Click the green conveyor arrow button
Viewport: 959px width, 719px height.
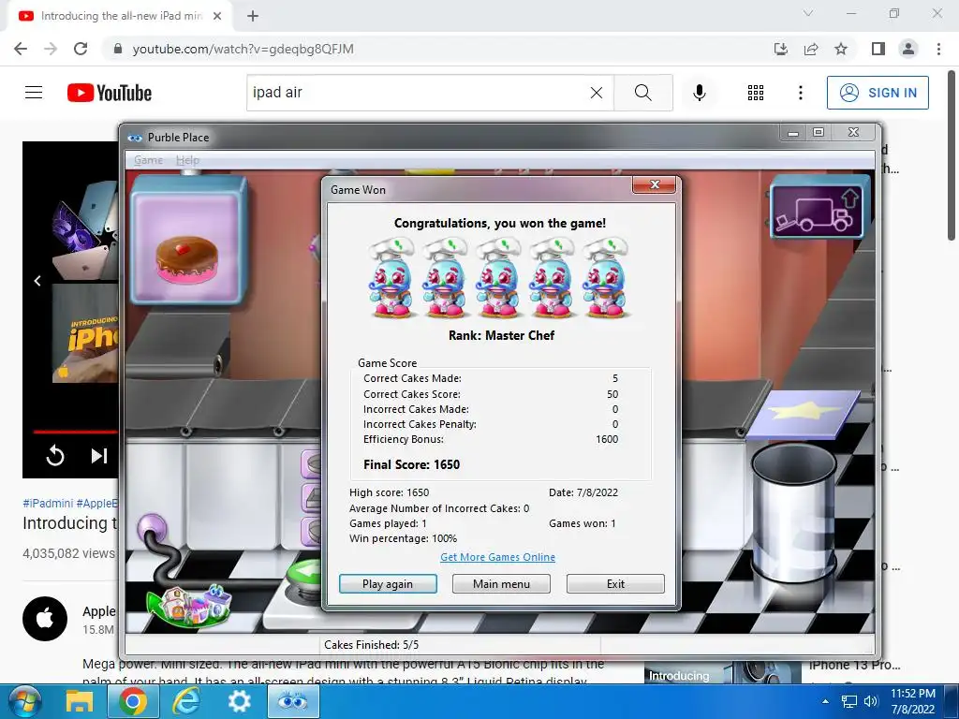click(x=306, y=573)
